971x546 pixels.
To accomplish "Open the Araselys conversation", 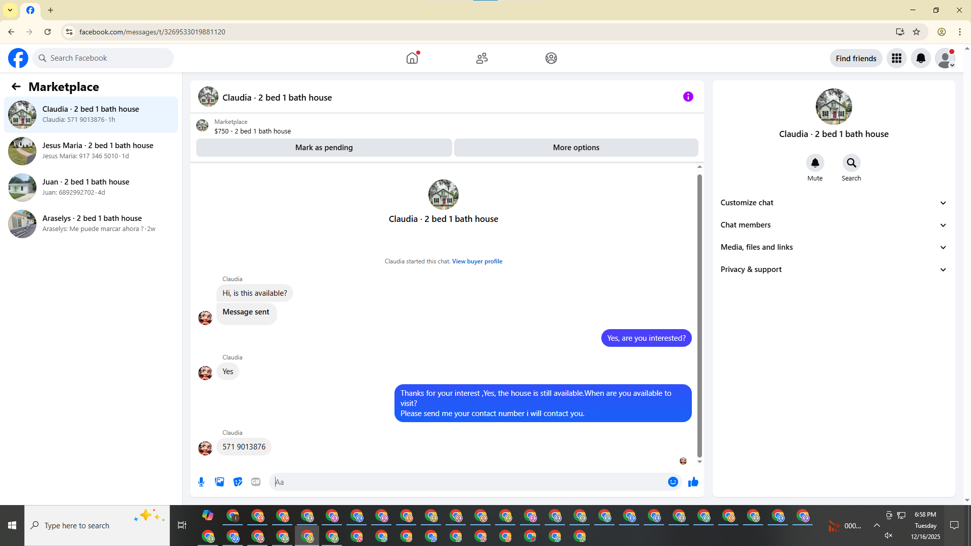I will [x=91, y=224].
